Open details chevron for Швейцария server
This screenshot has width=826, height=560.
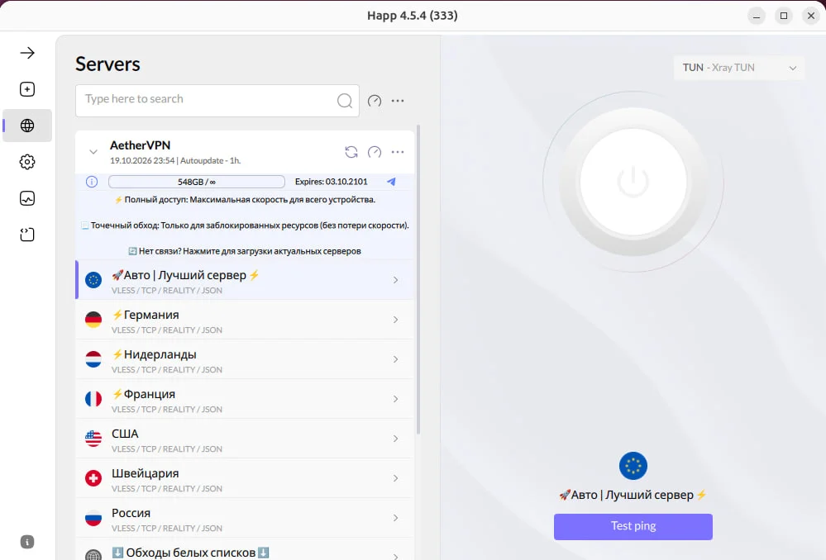coord(395,478)
